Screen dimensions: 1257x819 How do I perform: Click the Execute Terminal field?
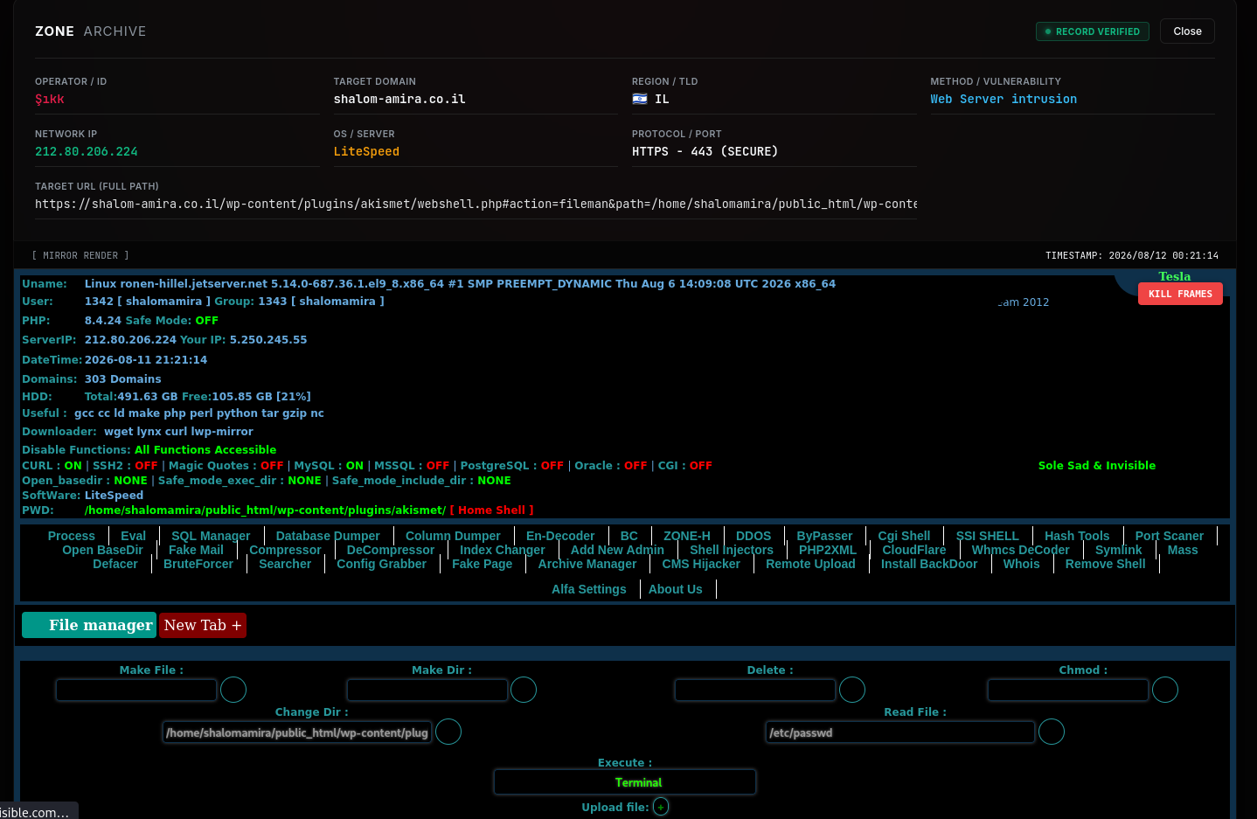[625, 781]
